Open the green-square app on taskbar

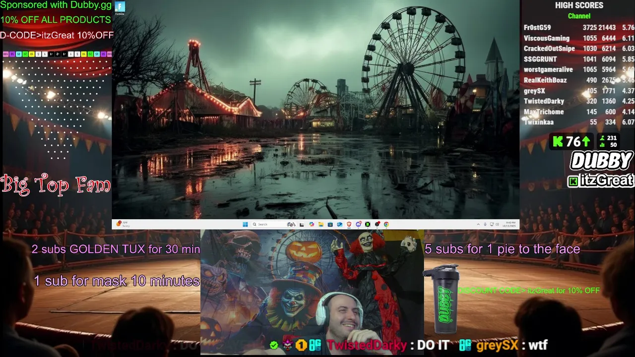368,224
